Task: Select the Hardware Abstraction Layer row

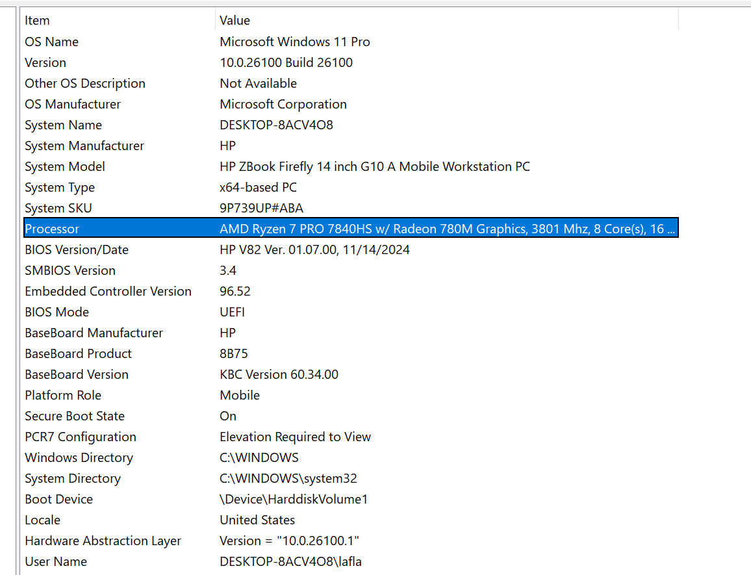Action: [x=351, y=541]
